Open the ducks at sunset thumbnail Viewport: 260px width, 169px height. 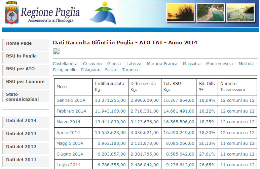180,13
